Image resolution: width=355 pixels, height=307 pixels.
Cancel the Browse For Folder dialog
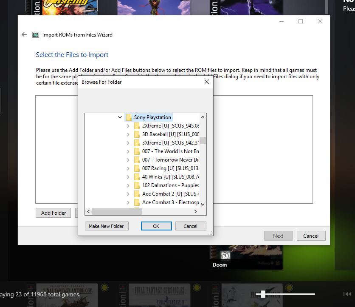(x=190, y=226)
